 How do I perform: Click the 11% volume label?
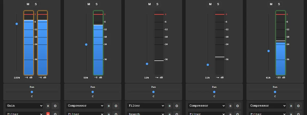click(207, 77)
